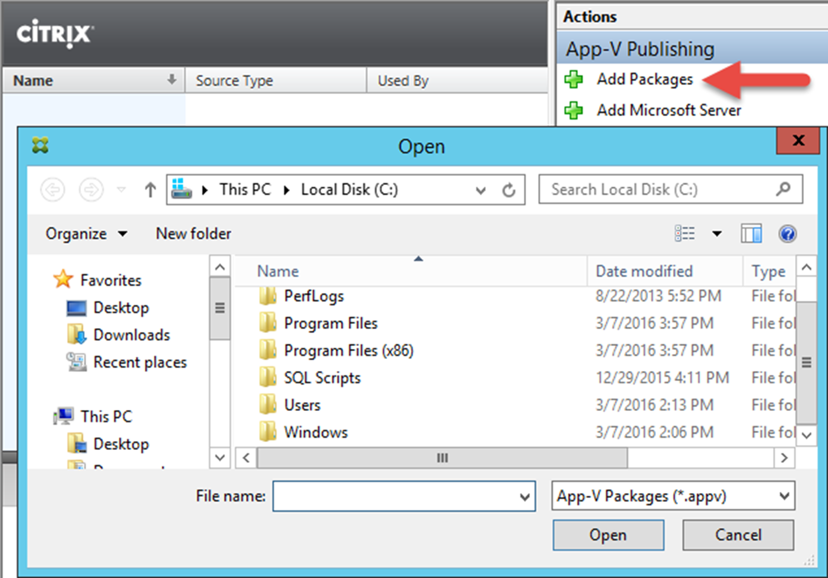This screenshot has height=578, width=828.
Task: Click the Cancel button
Action: (738, 535)
